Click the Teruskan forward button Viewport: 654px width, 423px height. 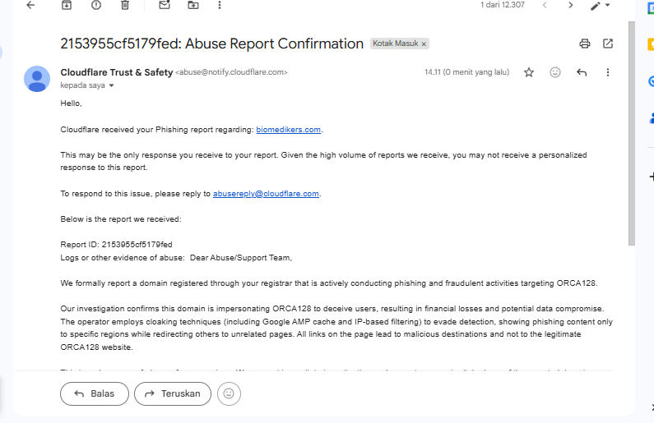[x=173, y=393]
